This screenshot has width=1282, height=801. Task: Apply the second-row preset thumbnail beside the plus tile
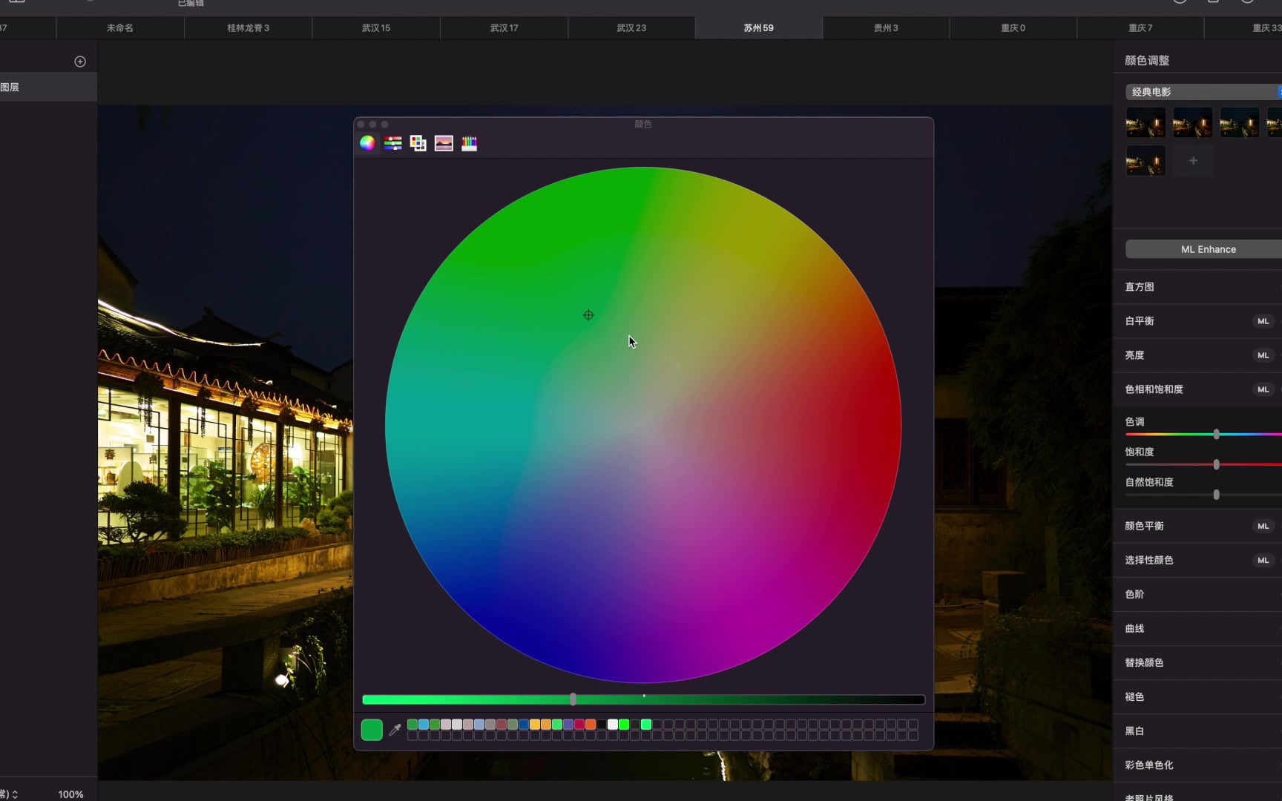click(x=1145, y=161)
